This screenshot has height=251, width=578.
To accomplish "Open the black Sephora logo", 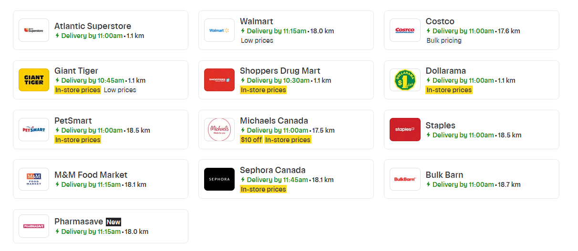I will [x=219, y=179].
